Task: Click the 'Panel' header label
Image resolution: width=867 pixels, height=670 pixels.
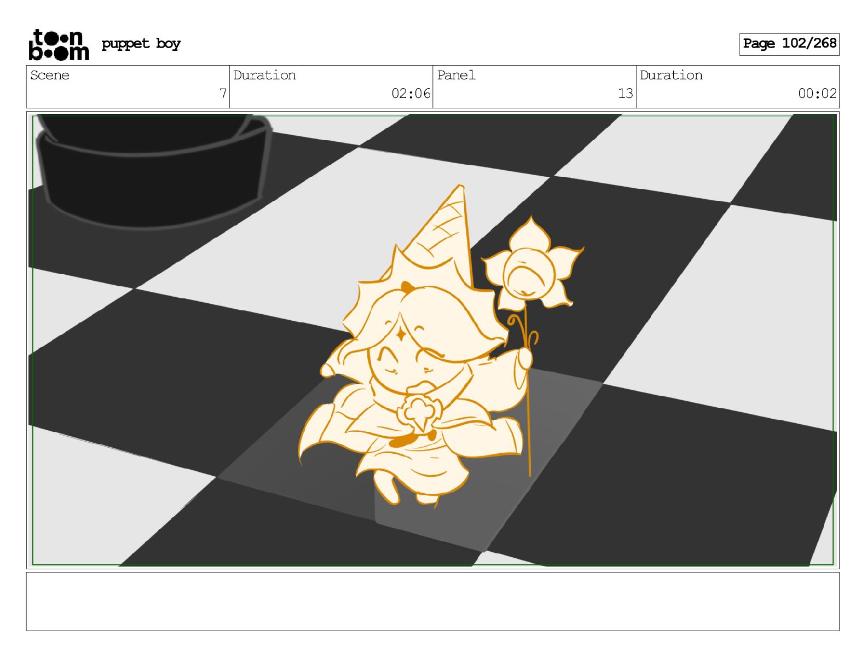Action: click(x=456, y=75)
